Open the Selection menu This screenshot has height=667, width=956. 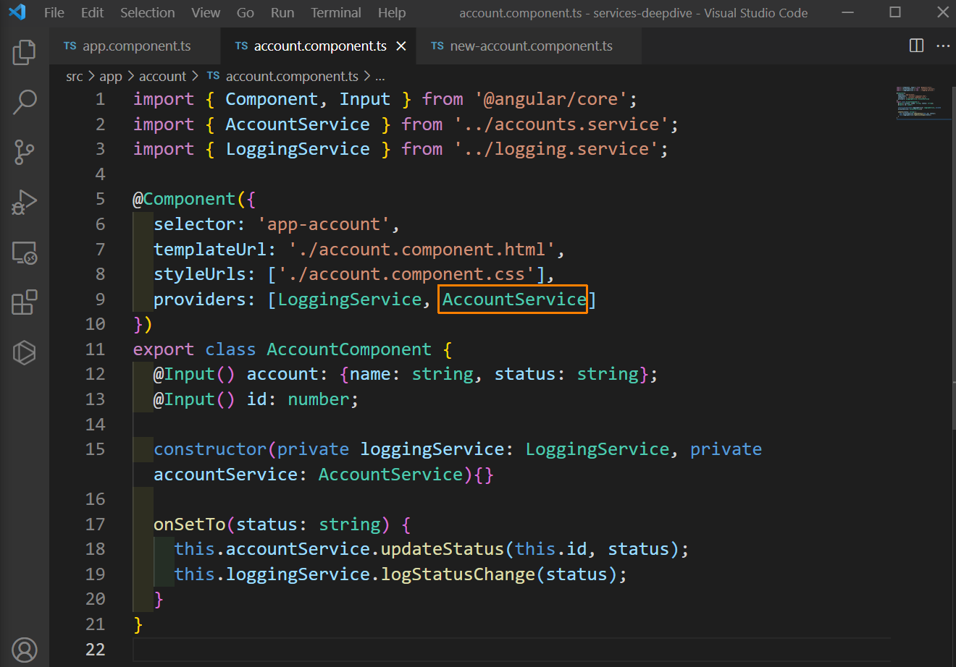(148, 12)
